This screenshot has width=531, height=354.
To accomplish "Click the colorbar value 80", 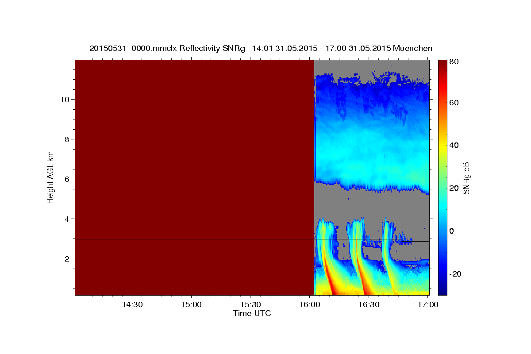I will pos(454,62).
